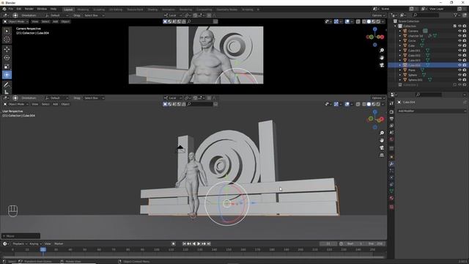469x264 pixels.
Task: Open the World properties tab
Action: [x=391, y=139]
